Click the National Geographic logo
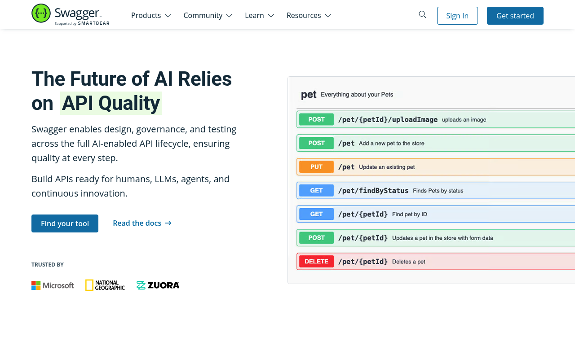 (105, 285)
